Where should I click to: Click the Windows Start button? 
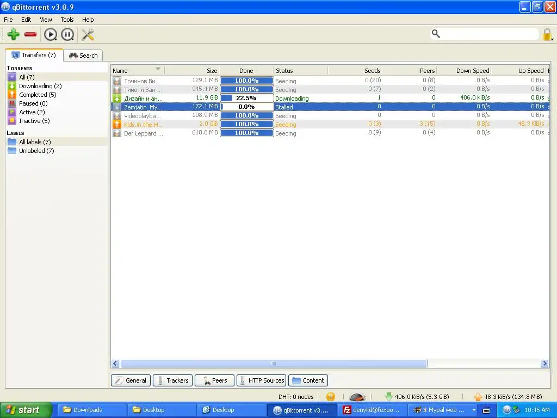coord(26,410)
